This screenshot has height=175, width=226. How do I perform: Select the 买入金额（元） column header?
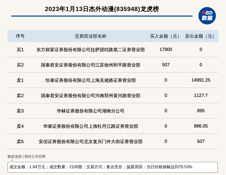(x=166, y=36)
